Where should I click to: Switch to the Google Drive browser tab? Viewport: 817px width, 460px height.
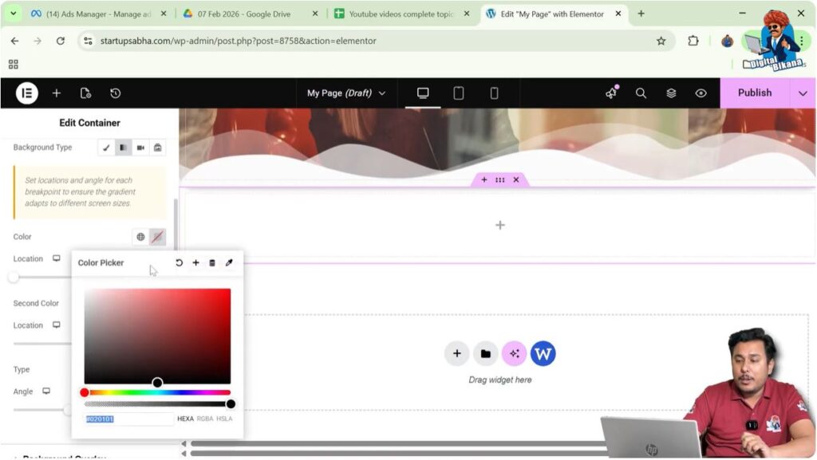[249, 14]
